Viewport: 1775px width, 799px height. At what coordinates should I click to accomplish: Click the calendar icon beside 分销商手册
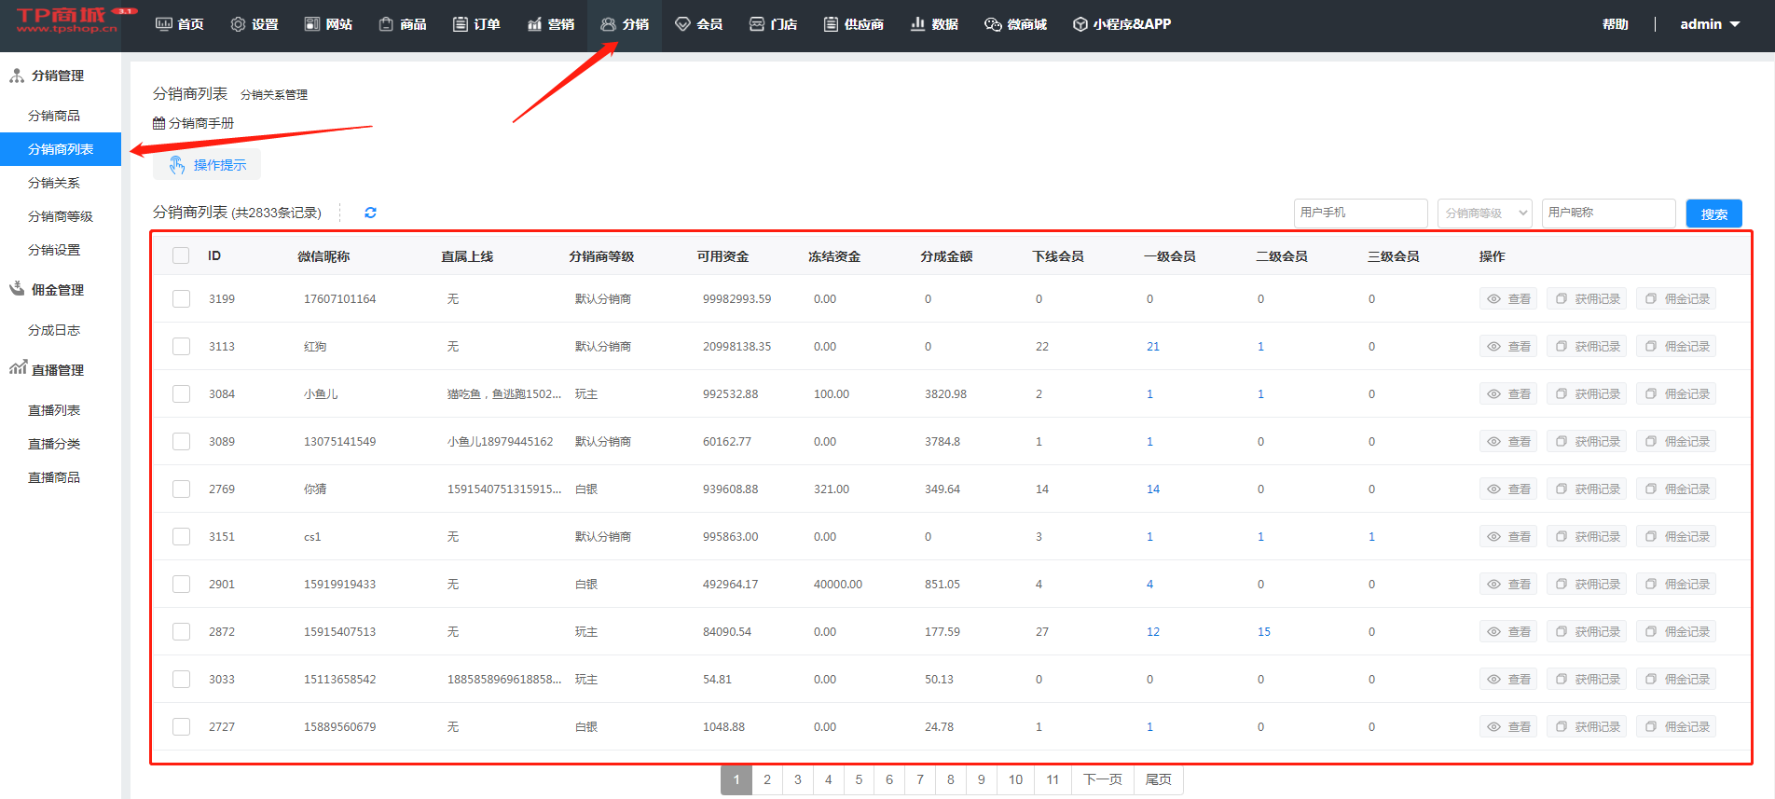click(158, 123)
